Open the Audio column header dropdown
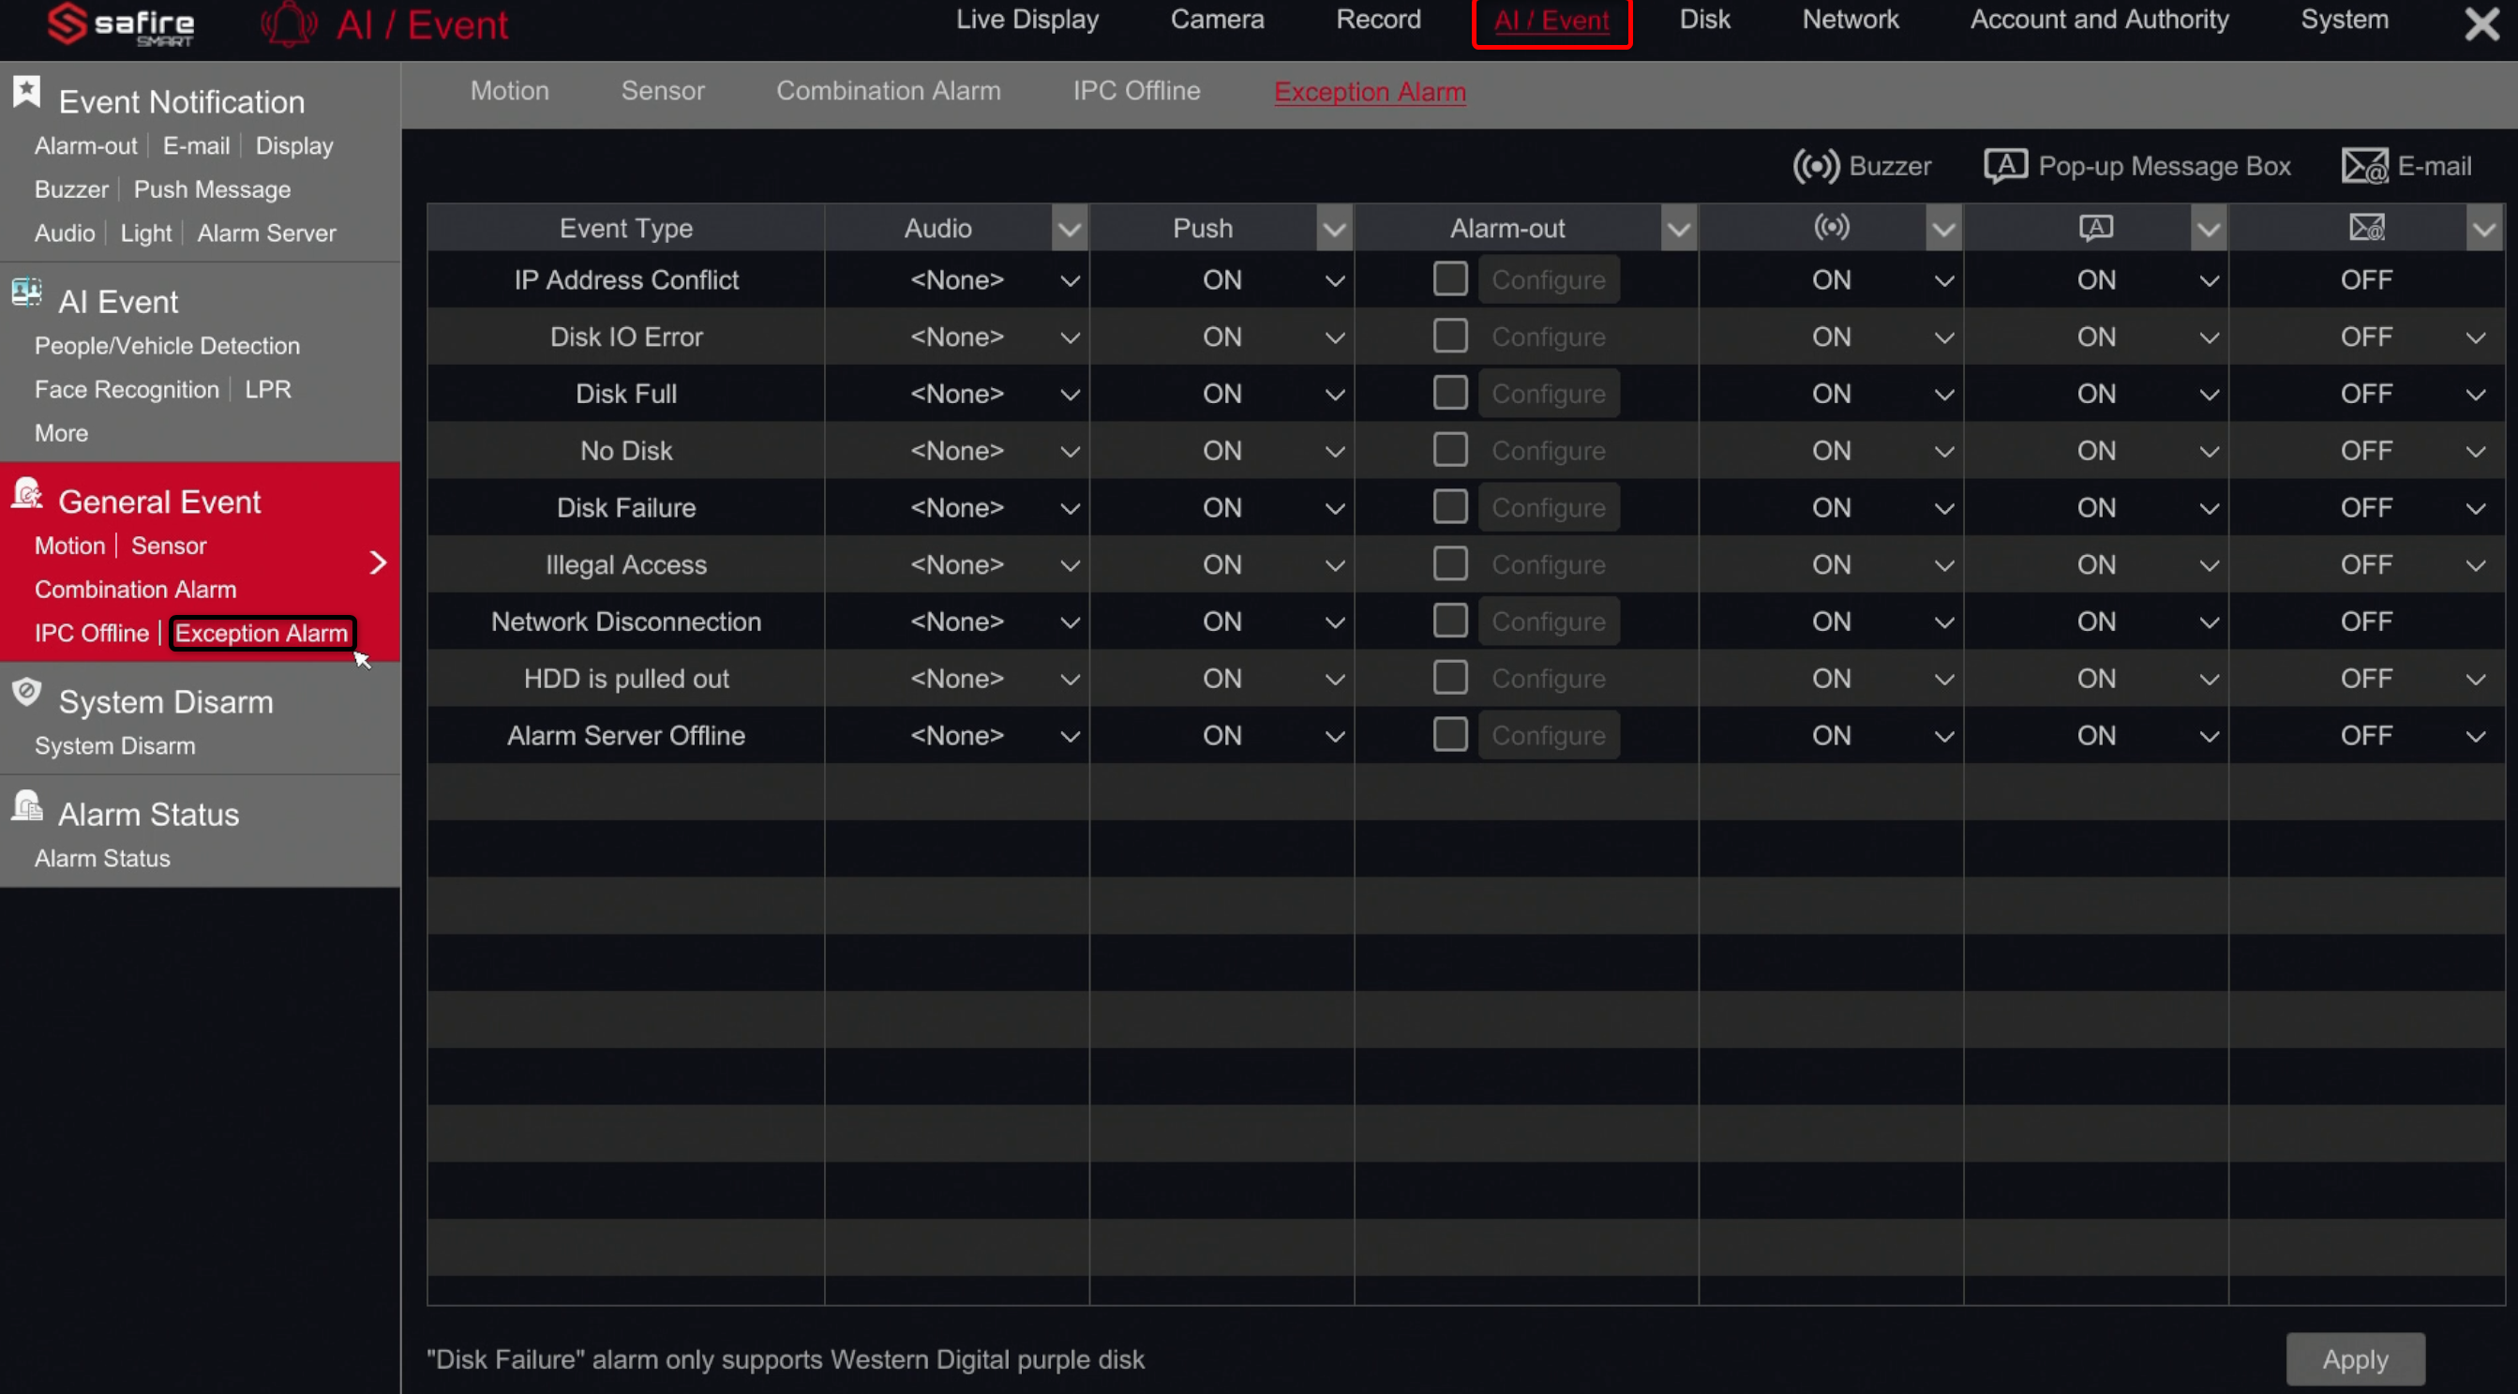This screenshot has width=2518, height=1394. (x=1070, y=229)
